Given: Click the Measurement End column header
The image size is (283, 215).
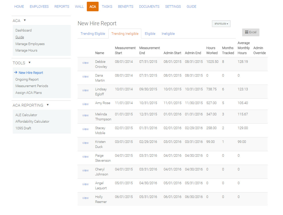Looking at the screenshot, I should (150, 50).
